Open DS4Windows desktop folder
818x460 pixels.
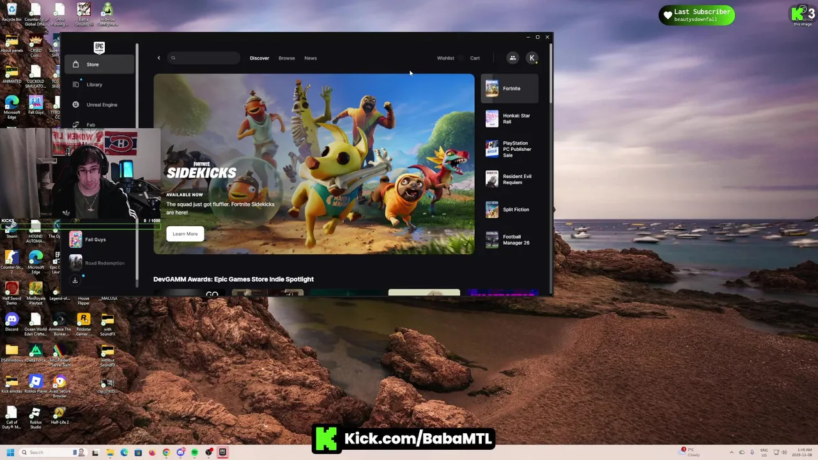coord(12,353)
